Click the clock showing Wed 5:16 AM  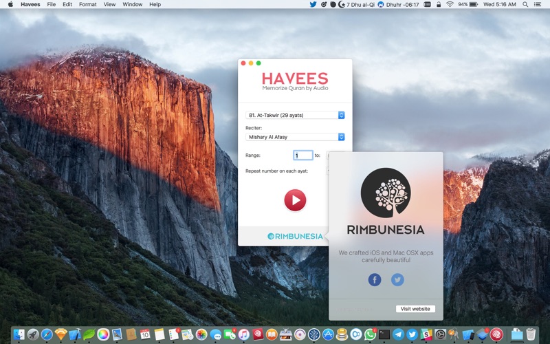(500, 4)
